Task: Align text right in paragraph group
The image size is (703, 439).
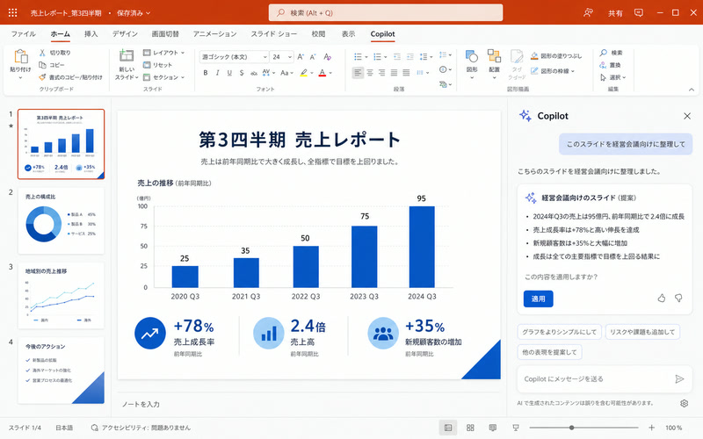Action: [382, 72]
